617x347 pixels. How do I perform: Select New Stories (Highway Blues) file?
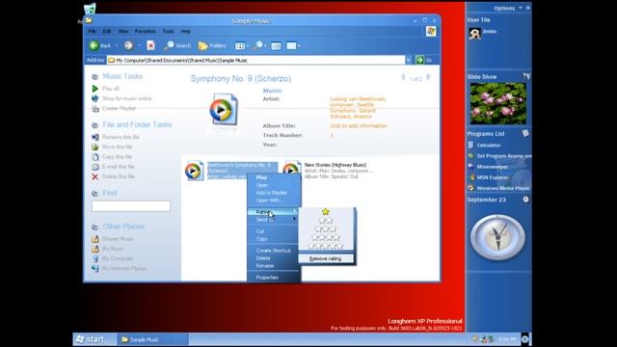[335, 165]
